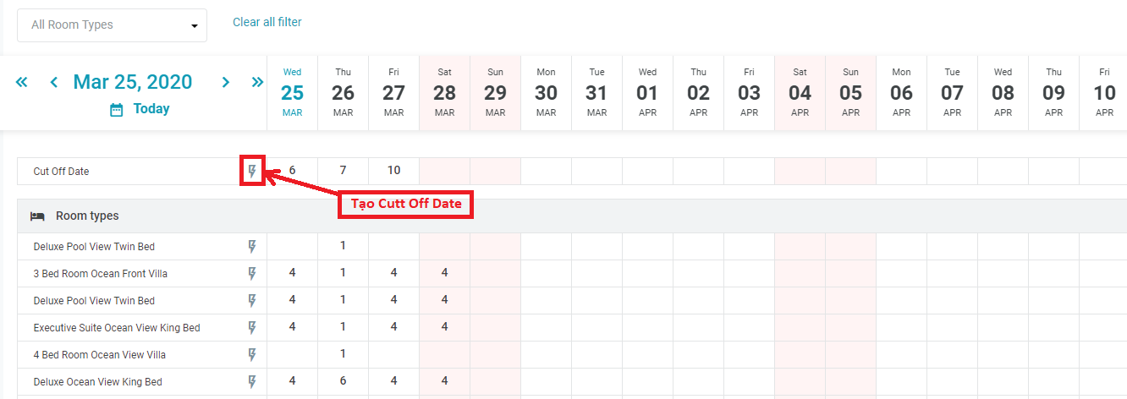Click the calendar icon beside Today
The image size is (1127, 399).
point(117,109)
